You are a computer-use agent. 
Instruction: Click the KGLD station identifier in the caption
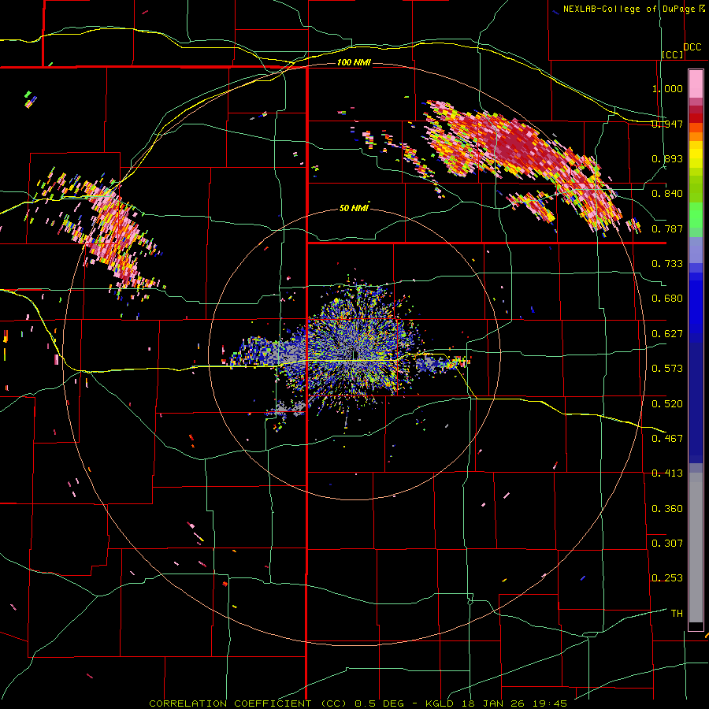pyautogui.click(x=441, y=703)
